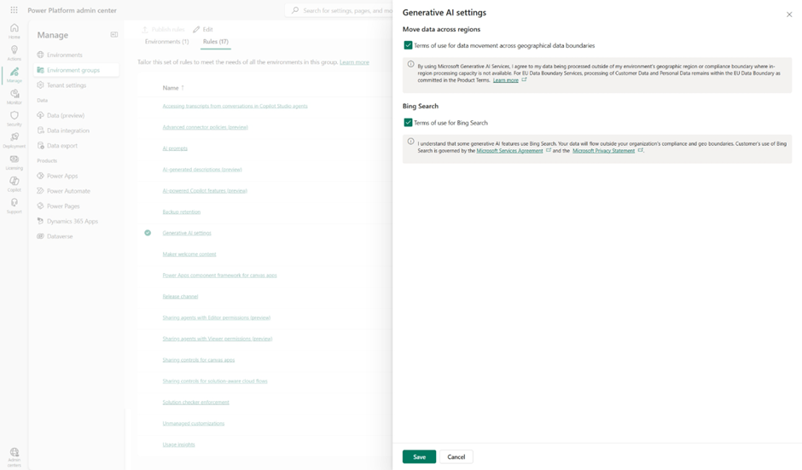Open Licensing in left rail
Viewport: 802px width, 470px height.
click(15, 162)
